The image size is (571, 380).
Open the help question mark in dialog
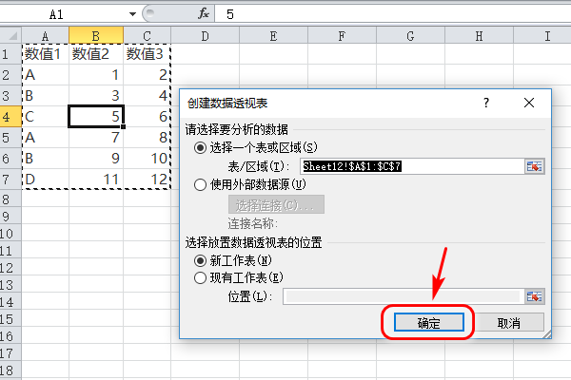pos(486,103)
